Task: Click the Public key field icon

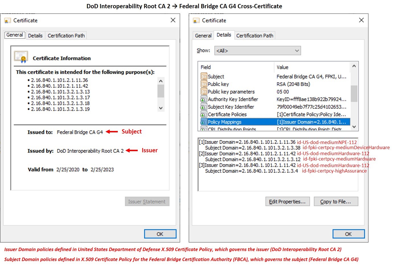Action: point(204,84)
